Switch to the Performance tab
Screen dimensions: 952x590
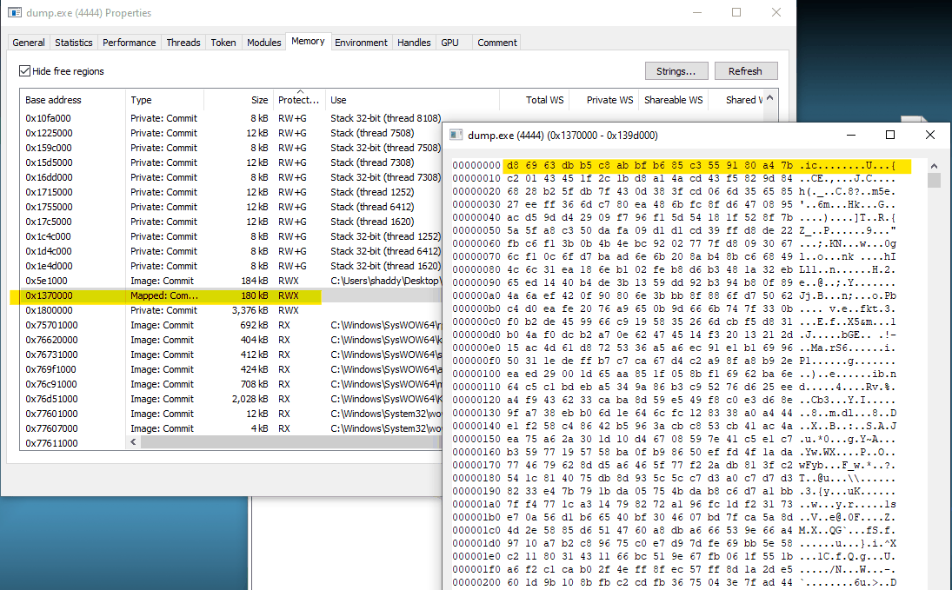[130, 43]
